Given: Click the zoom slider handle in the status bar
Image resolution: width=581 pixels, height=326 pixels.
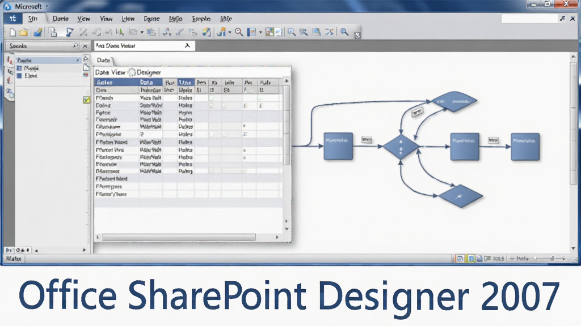Looking at the screenshot, I should [x=552, y=259].
